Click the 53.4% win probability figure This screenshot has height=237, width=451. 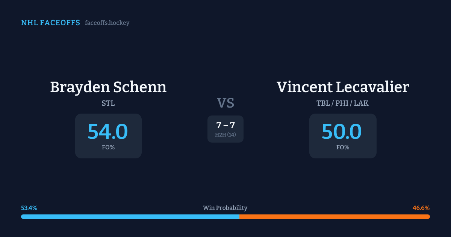pyautogui.click(x=29, y=208)
